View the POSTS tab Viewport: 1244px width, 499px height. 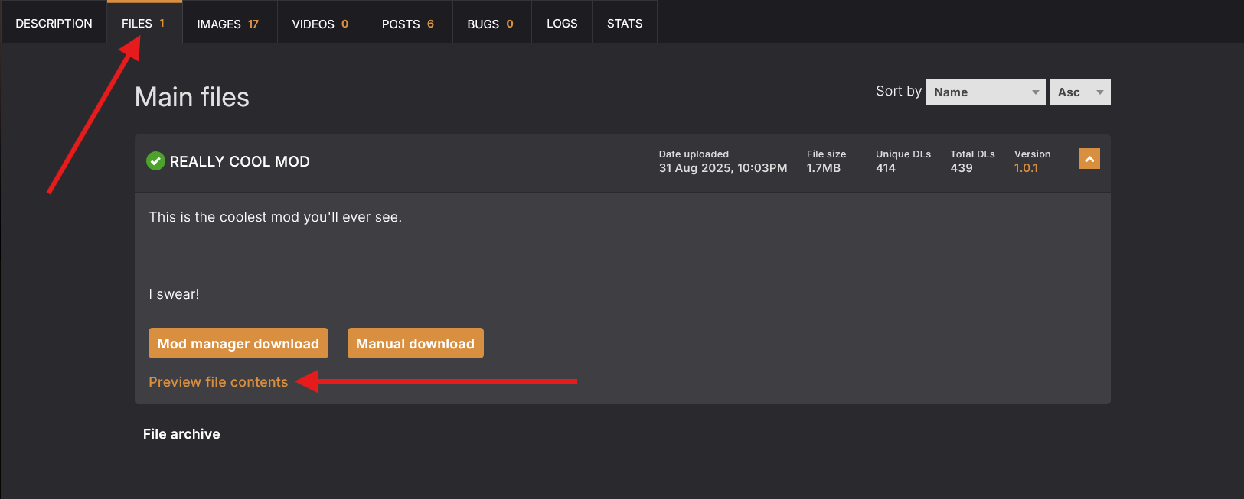tap(408, 24)
